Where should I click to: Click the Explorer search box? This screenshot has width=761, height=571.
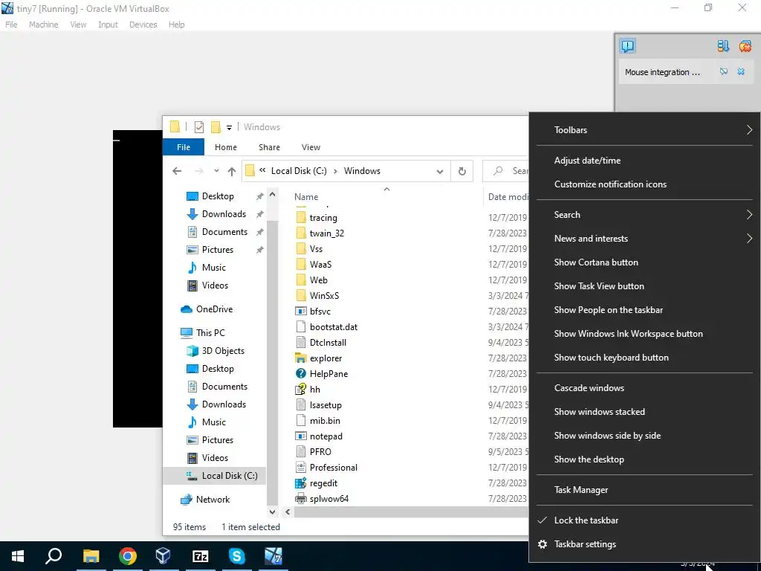click(505, 171)
